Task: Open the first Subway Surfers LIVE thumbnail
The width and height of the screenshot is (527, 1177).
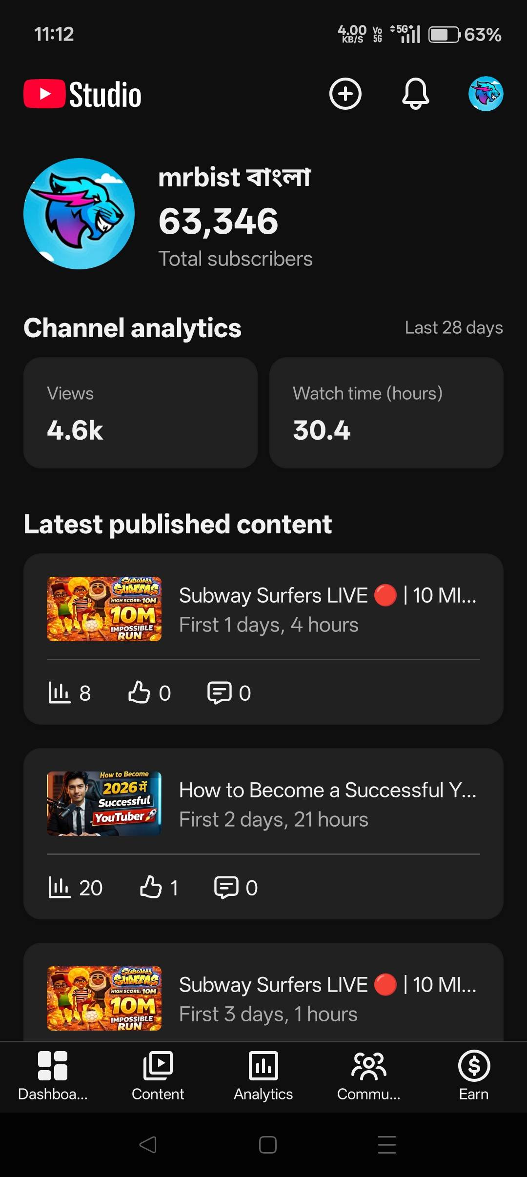Action: 104,609
